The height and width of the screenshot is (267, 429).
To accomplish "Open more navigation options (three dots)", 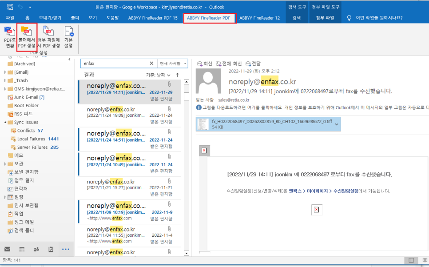I will (x=66, y=249).
